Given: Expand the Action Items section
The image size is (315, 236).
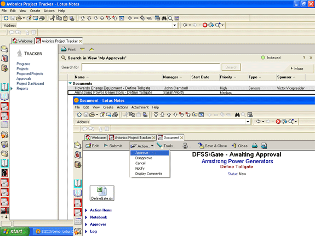Looking at the screenshot, I should (x=86, y=210).
